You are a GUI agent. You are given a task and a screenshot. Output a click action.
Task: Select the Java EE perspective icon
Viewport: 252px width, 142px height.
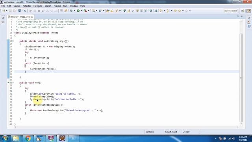click(x=248, y=11)
